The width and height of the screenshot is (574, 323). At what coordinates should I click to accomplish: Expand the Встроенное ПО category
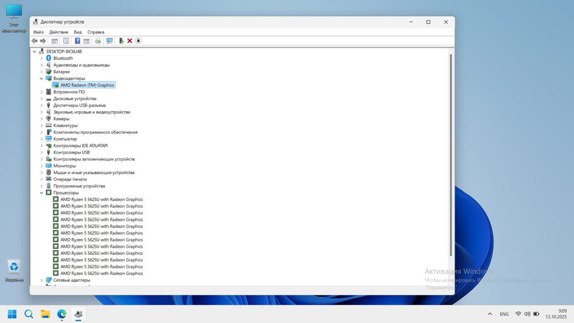point(41,92)
